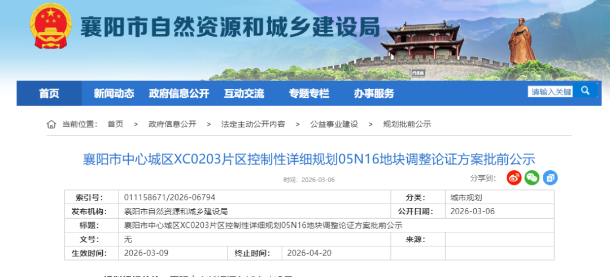Share the article to WeChat

(531, 178)
